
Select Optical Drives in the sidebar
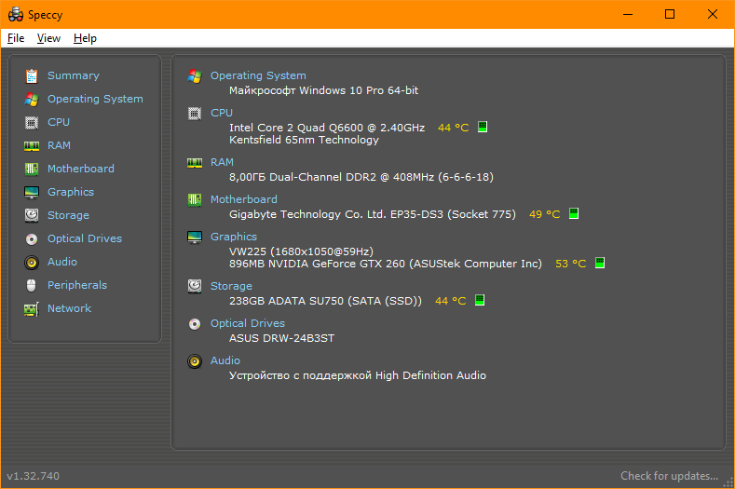[85, 238]
